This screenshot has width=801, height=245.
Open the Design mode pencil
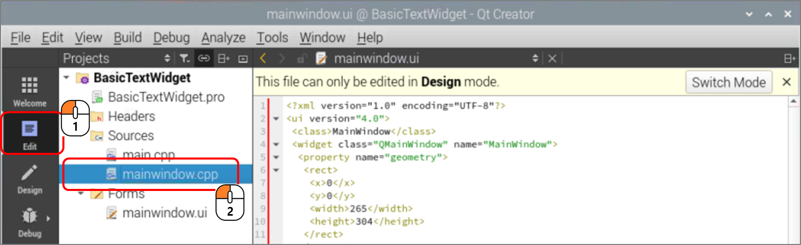point(29,179)
